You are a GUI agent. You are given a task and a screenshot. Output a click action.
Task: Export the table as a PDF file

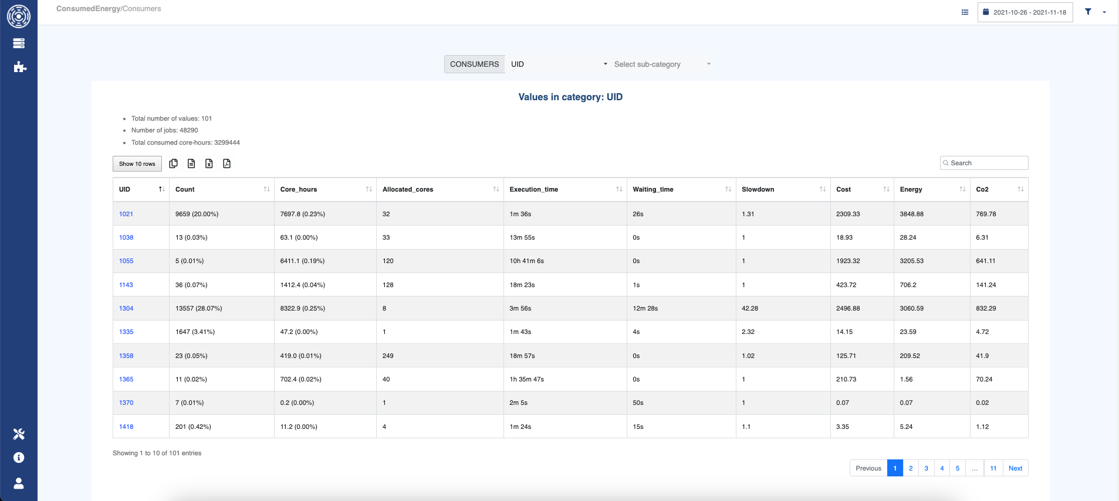click(226, 163)
